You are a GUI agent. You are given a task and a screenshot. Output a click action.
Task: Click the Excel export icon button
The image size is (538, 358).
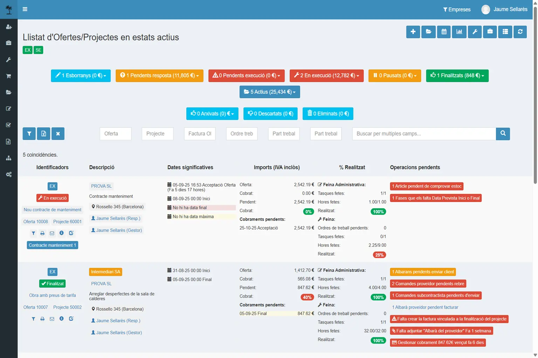(x=43, y=134)
